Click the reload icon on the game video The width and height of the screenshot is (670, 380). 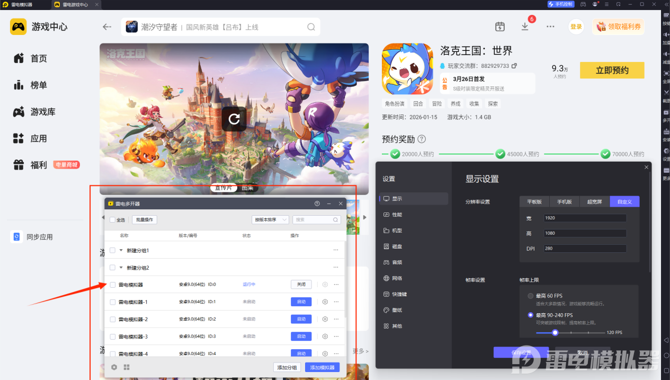234,119
